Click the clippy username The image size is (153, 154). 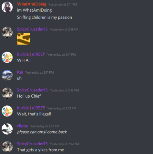click(23, 126)
